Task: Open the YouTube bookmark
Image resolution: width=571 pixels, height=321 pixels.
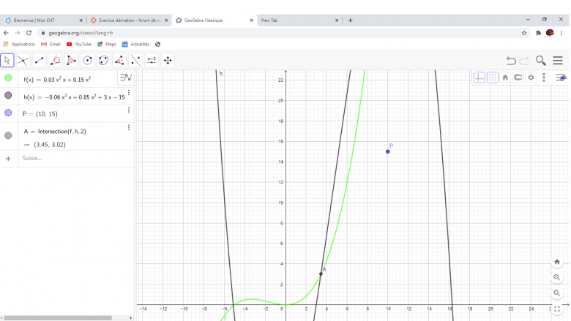Action: [x=79, y=44]
